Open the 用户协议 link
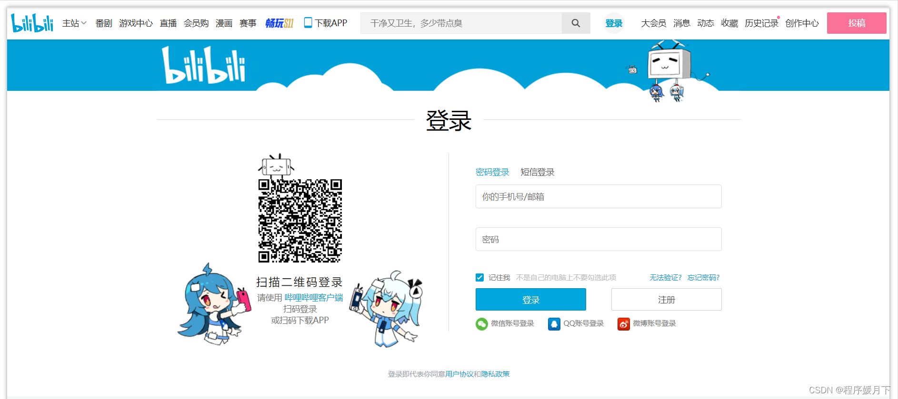This screenshot has height=399, width=898. pyautogui.click(x=459, y=374)
